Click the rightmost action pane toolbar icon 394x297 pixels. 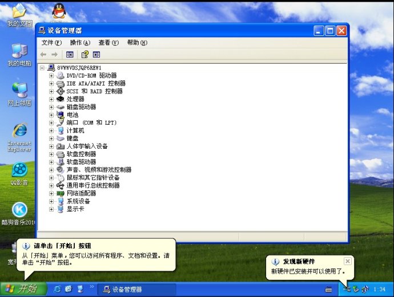[x=97, y=54]
